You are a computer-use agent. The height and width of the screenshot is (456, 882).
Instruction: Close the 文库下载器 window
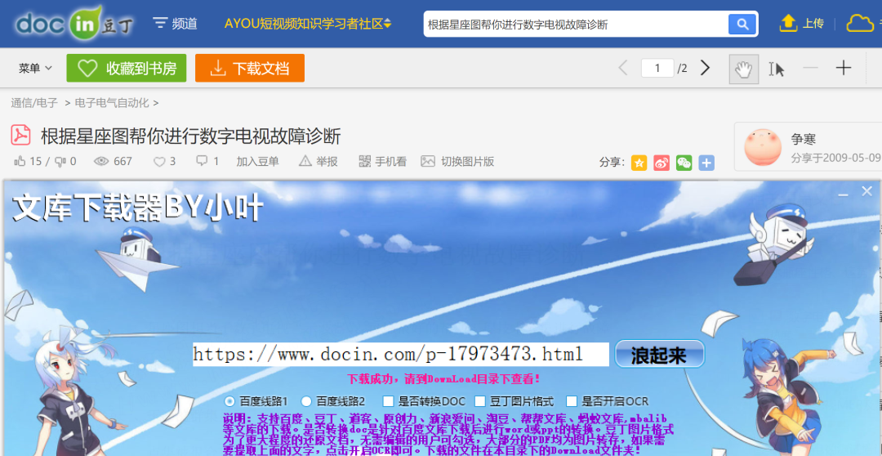click(x=866, y=191)
